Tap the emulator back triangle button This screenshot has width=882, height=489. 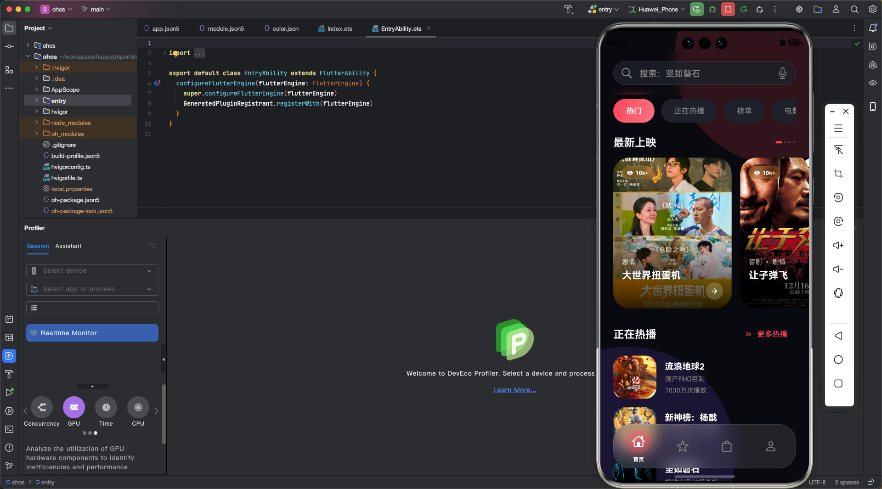838,336
